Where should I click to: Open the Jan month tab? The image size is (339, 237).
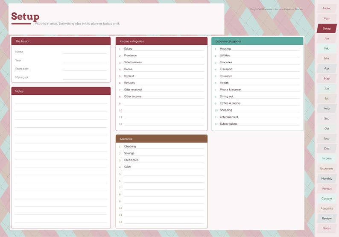(327, 38)
